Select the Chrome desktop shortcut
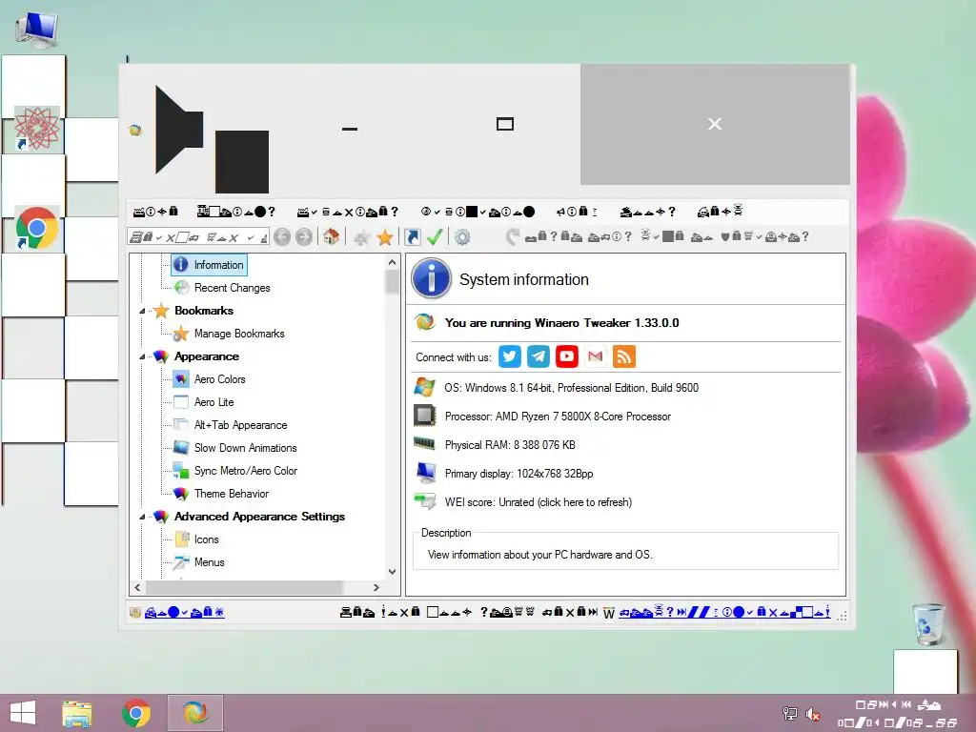 click(x=36, y=228)
